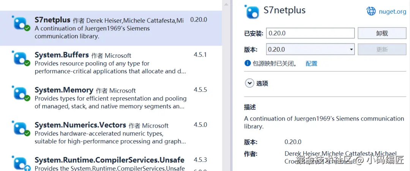
Task: Click the 更新 update button
Action: coord(382,49)
